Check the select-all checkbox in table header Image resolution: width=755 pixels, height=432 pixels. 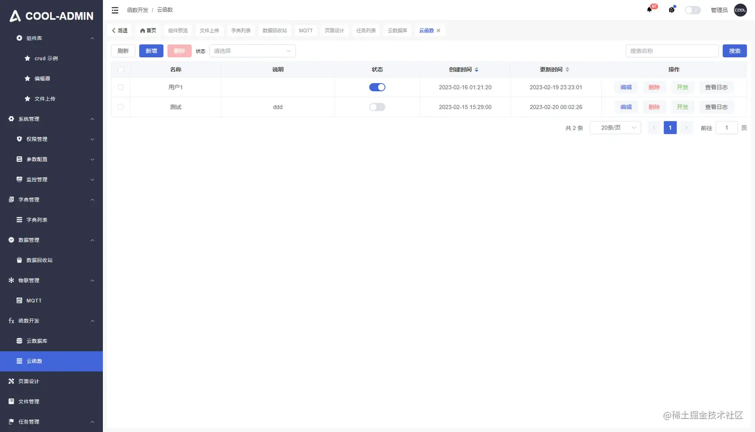click(120, 69)
